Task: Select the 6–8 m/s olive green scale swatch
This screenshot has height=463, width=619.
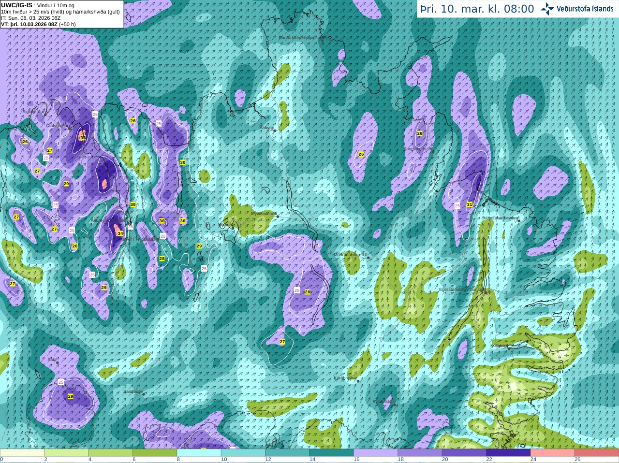Action: click(x=155, y=453)
